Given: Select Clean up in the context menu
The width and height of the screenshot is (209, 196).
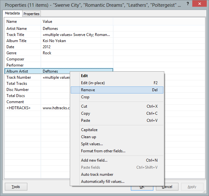Looking at the screenshot, I should (x=117, y=137).
